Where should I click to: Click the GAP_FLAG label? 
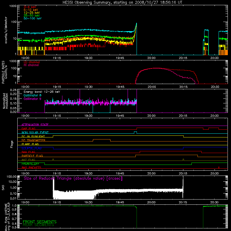click(28, 128)
